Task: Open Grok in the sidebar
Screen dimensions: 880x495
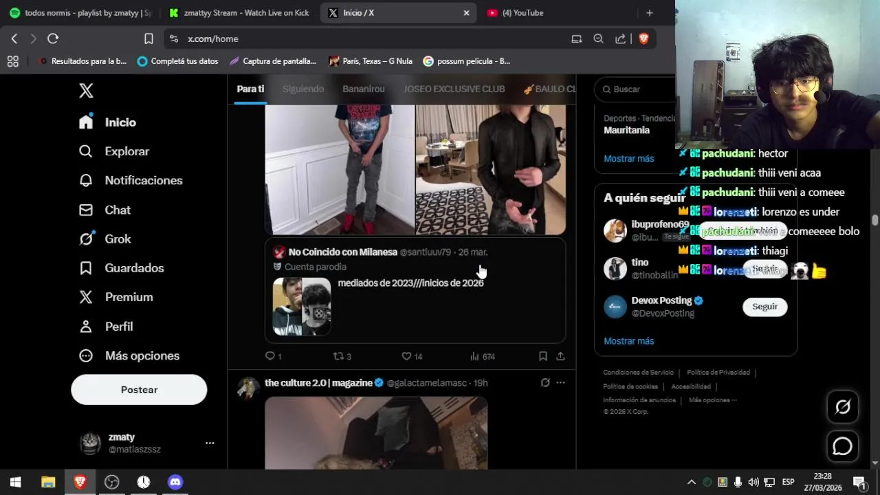Action: click(104, 239)
